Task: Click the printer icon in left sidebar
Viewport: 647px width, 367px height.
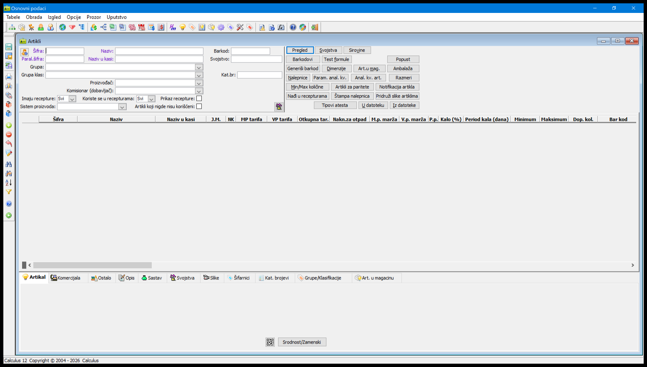Action: [x=8, y=77]
